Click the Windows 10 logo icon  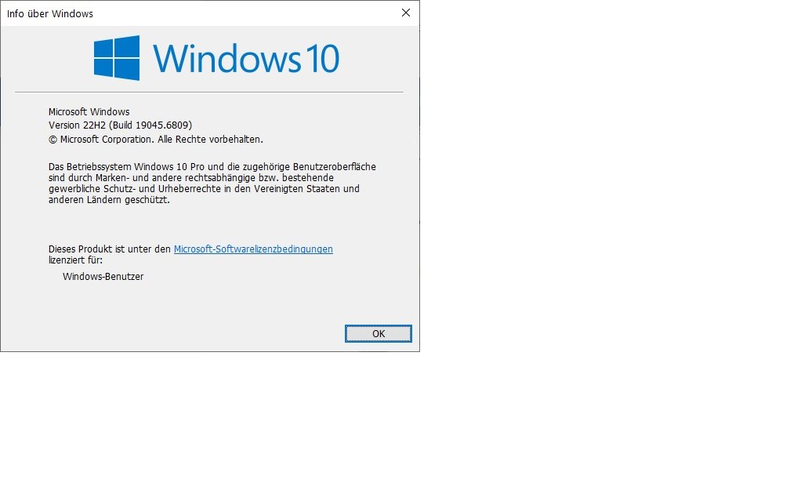click(116, 58)
